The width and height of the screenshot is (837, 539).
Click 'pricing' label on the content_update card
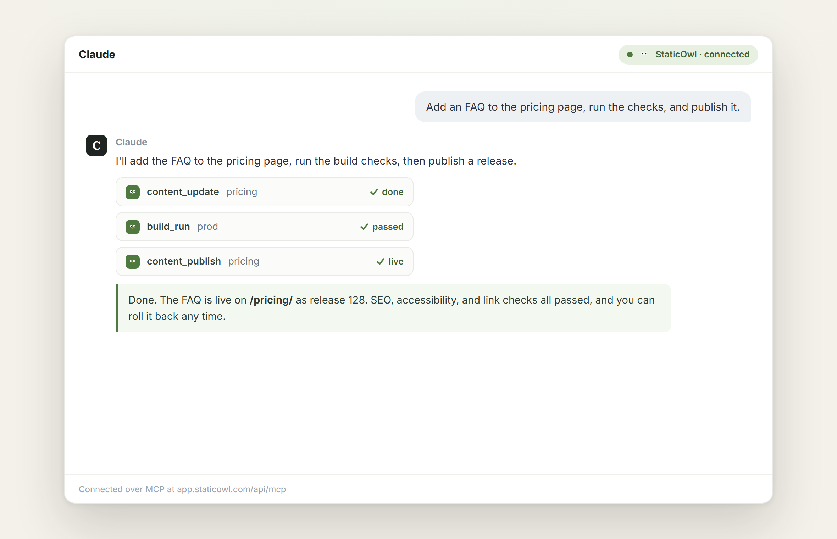click(242, 192)
